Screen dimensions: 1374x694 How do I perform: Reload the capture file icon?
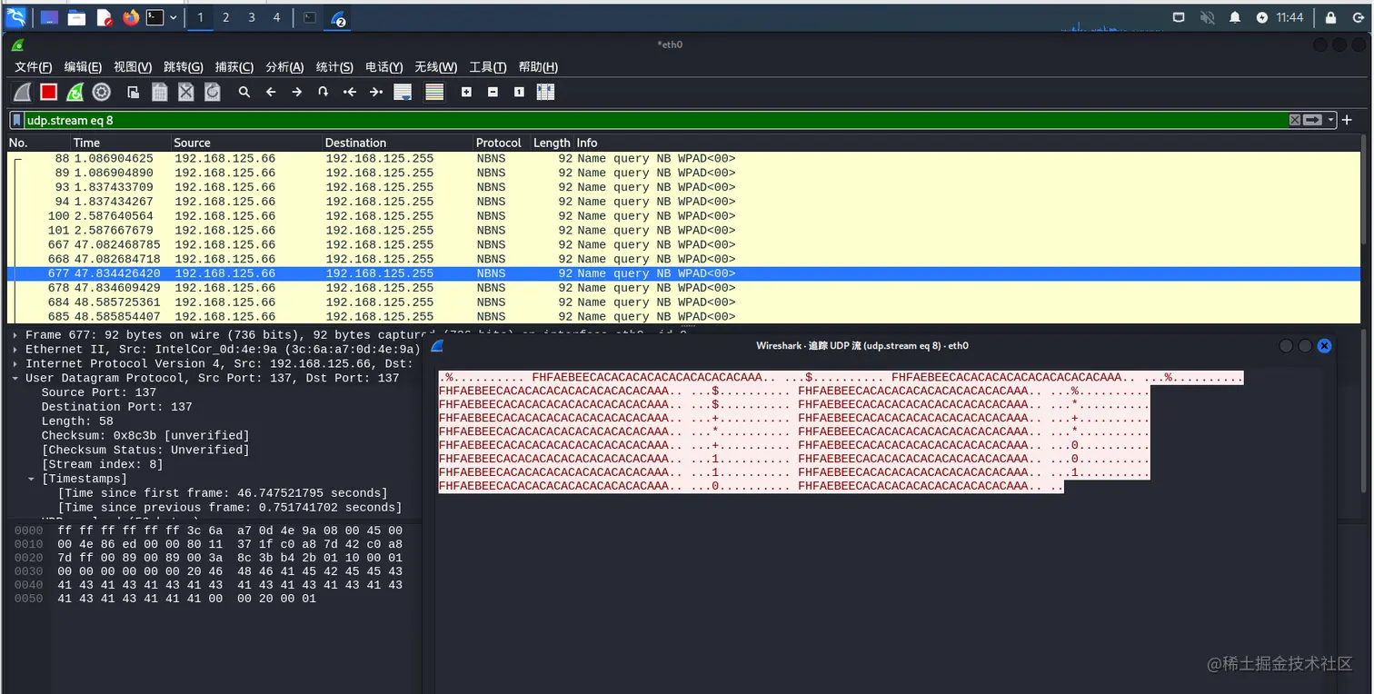click(x=213, y=92)
